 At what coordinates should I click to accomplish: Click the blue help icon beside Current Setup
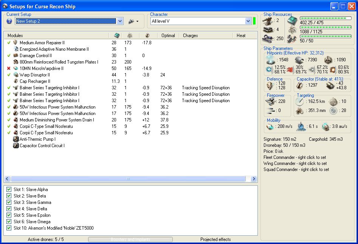click(9, 21)
